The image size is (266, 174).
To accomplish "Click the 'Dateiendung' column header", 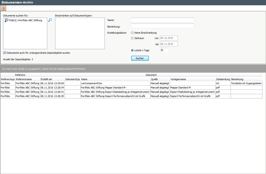I will pos(223,79).
